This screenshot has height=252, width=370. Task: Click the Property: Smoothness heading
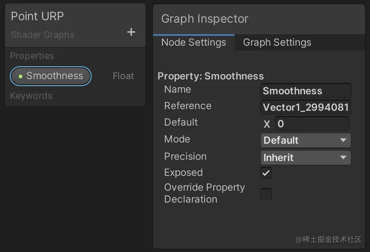pyautogui.click(x=210, y=76)
